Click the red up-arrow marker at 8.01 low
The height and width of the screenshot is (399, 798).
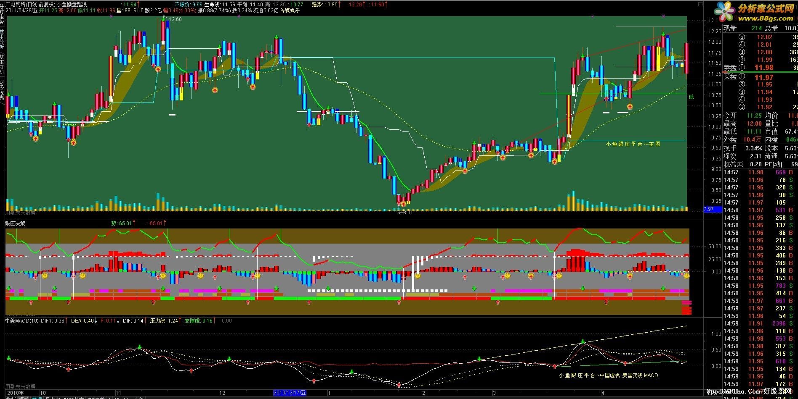click(403, 204)
